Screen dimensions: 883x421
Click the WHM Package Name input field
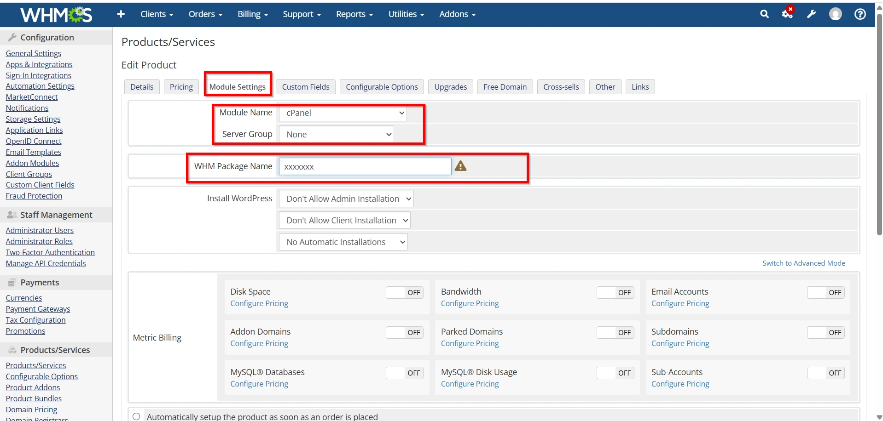[365, 166]
